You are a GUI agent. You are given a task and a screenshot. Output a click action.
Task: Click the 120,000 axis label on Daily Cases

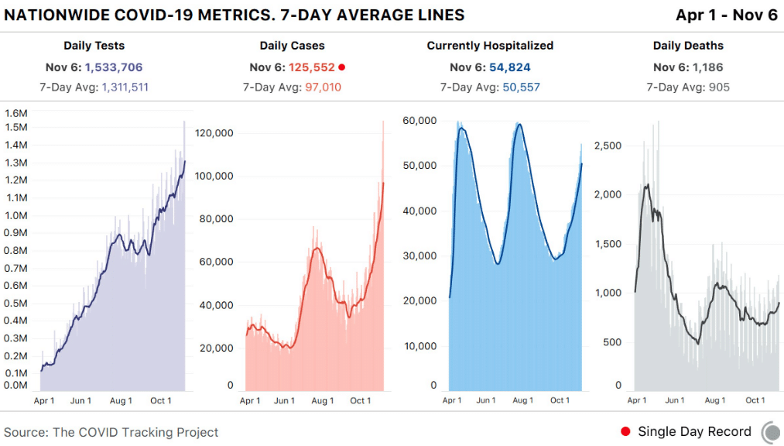point(214,133)
